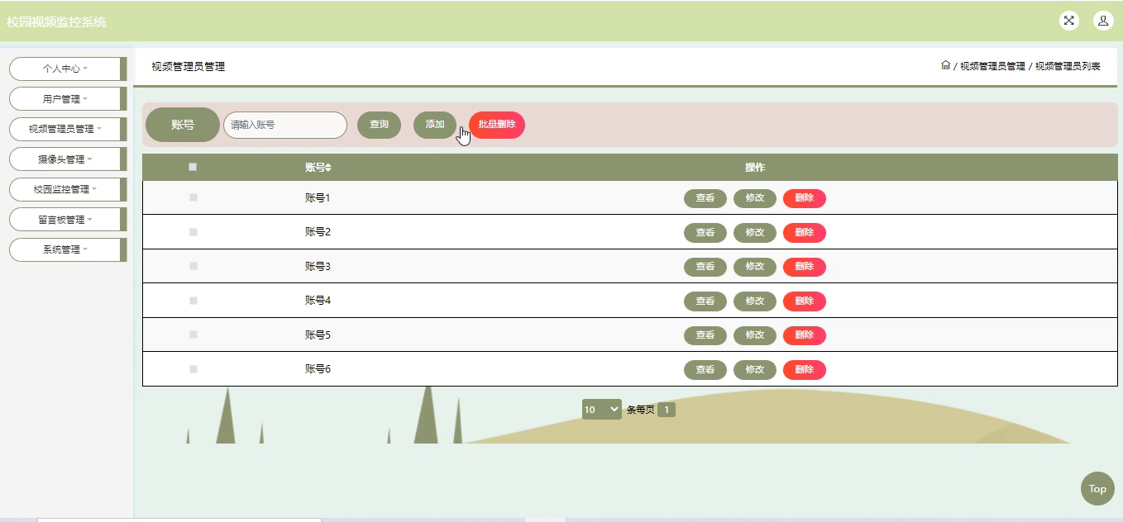1123x522 pixels.
Task: Click the 账号3 table cell
Action: [x=318, y=267]
